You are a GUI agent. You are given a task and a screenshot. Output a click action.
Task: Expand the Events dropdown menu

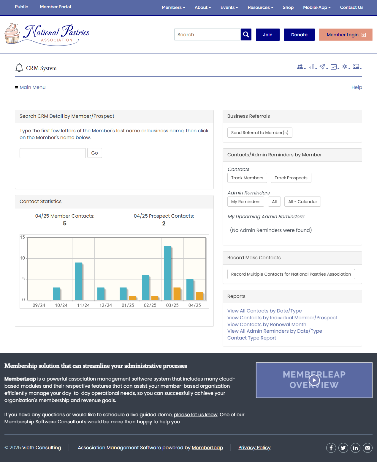229,7
